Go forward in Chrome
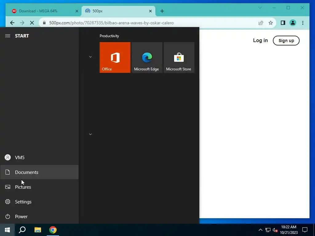315x236 pixels. [22, 23]
